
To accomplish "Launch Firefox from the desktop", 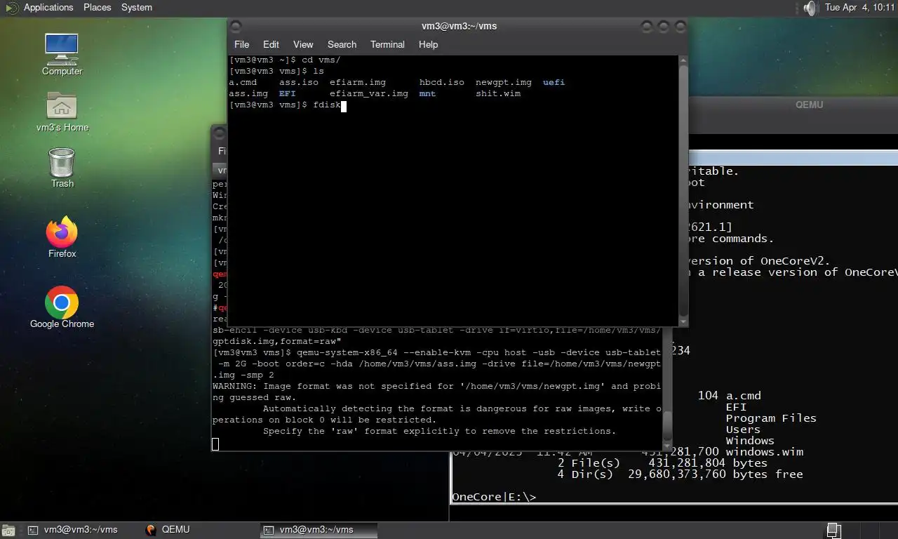I will [x=62, y=237].
